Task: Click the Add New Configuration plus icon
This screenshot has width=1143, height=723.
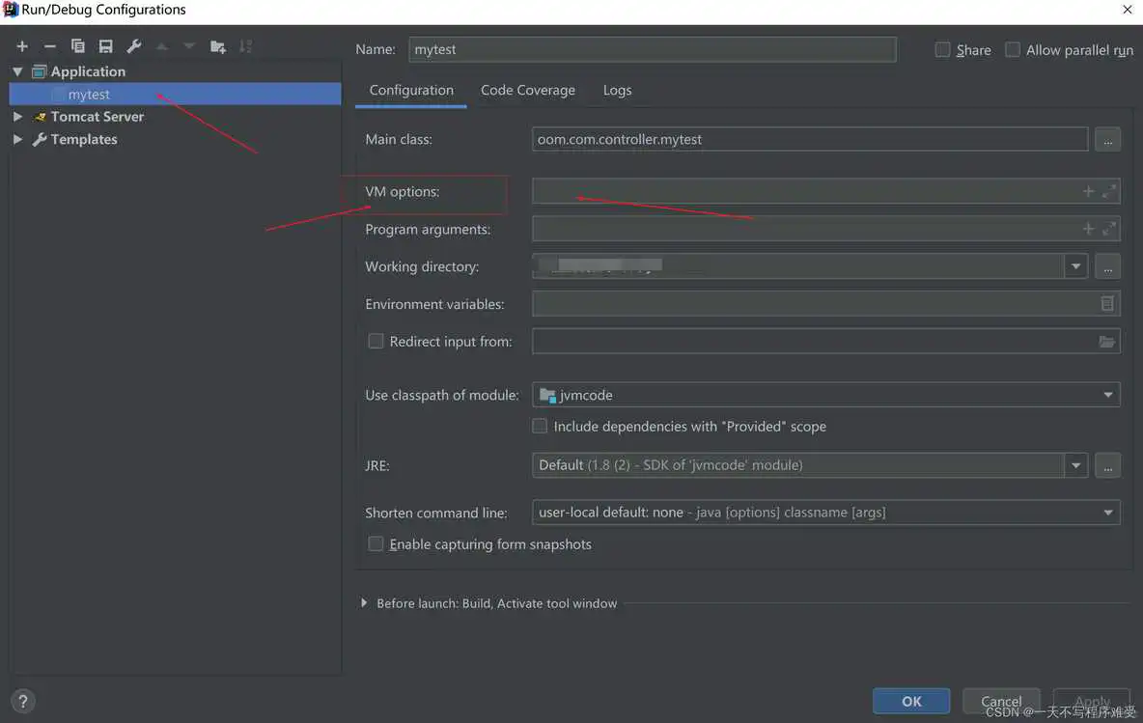Action: coord(22,46)
